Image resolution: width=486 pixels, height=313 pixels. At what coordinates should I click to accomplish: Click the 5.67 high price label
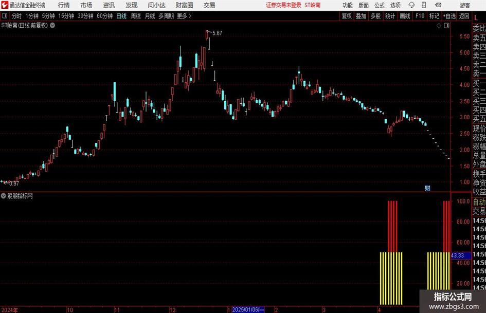(x=217, y=33)
